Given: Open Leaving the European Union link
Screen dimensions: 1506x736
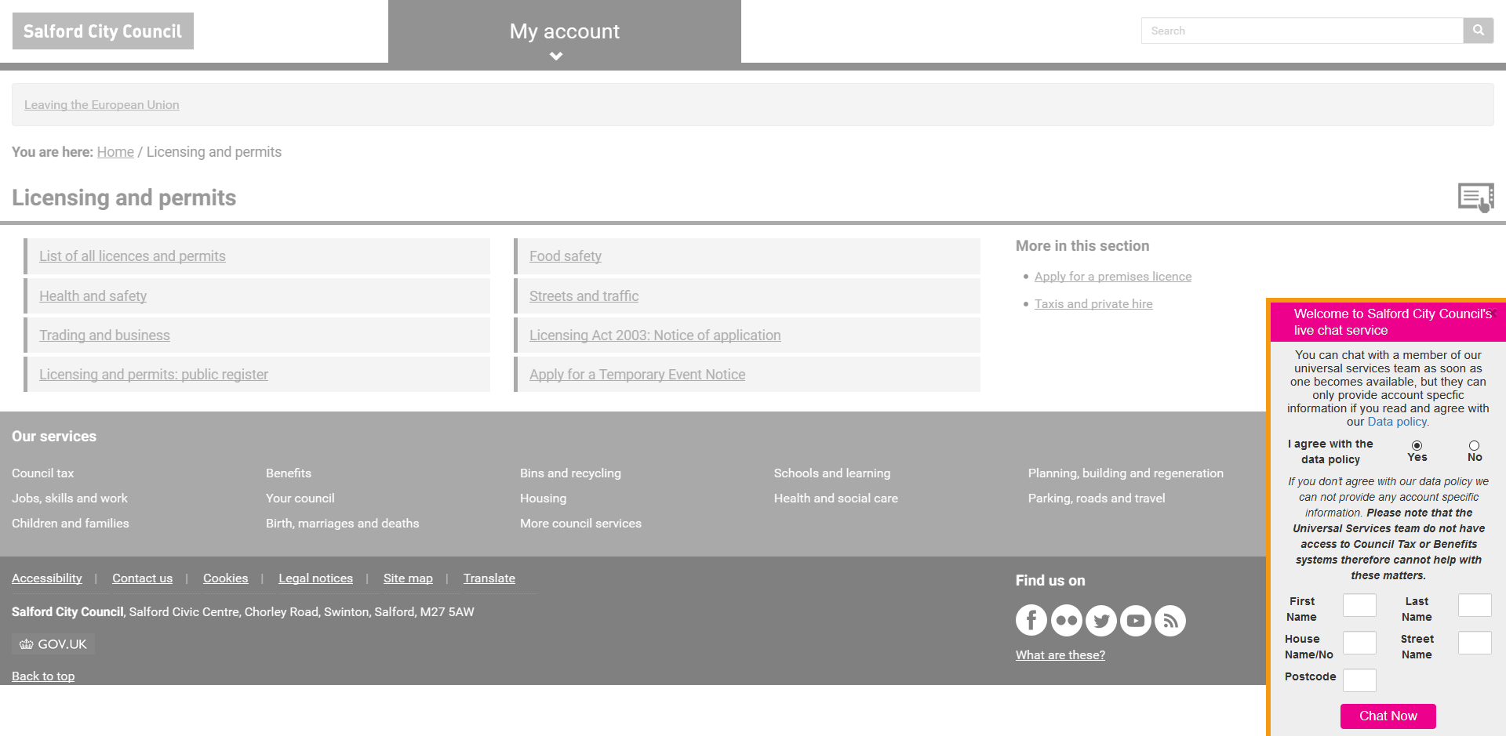Looking at the screenshot, I should click(x=102, y=105).
